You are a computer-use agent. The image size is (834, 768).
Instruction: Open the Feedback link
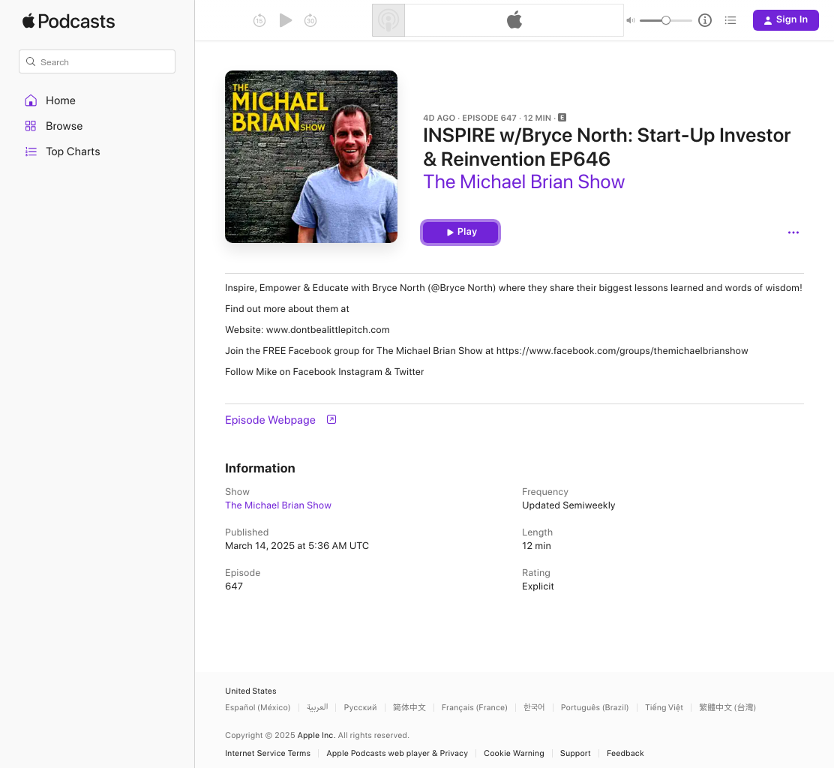click(x=625, y=753)
